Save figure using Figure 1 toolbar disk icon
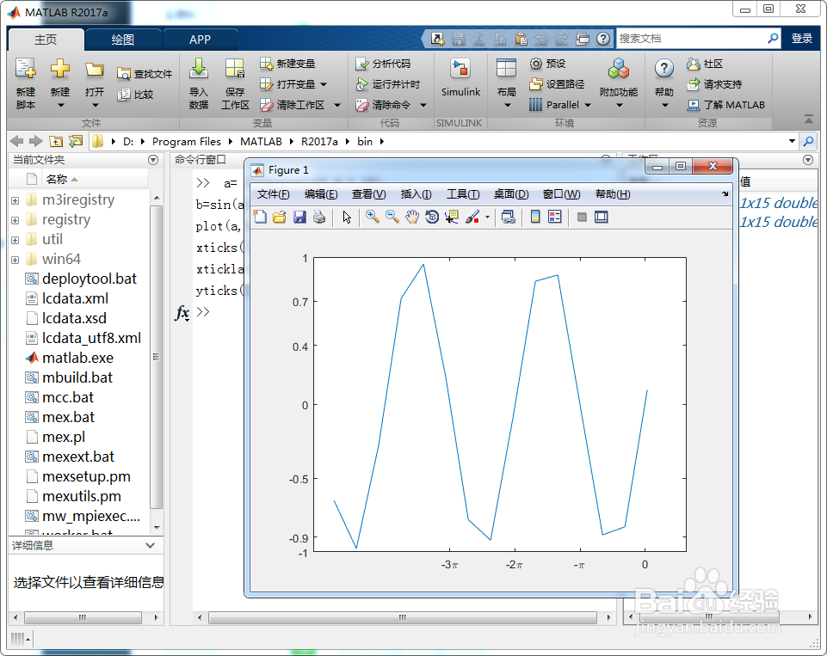 [x=299, y=217]
